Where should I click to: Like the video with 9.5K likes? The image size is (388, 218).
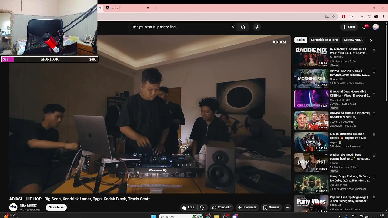(188, 207)
